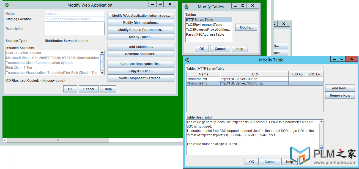The width and height of the screenshot is (359, 169).
Task: Click the Name column header
Action: point(203,74)
